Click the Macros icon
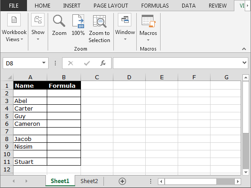 coord(148,21)
